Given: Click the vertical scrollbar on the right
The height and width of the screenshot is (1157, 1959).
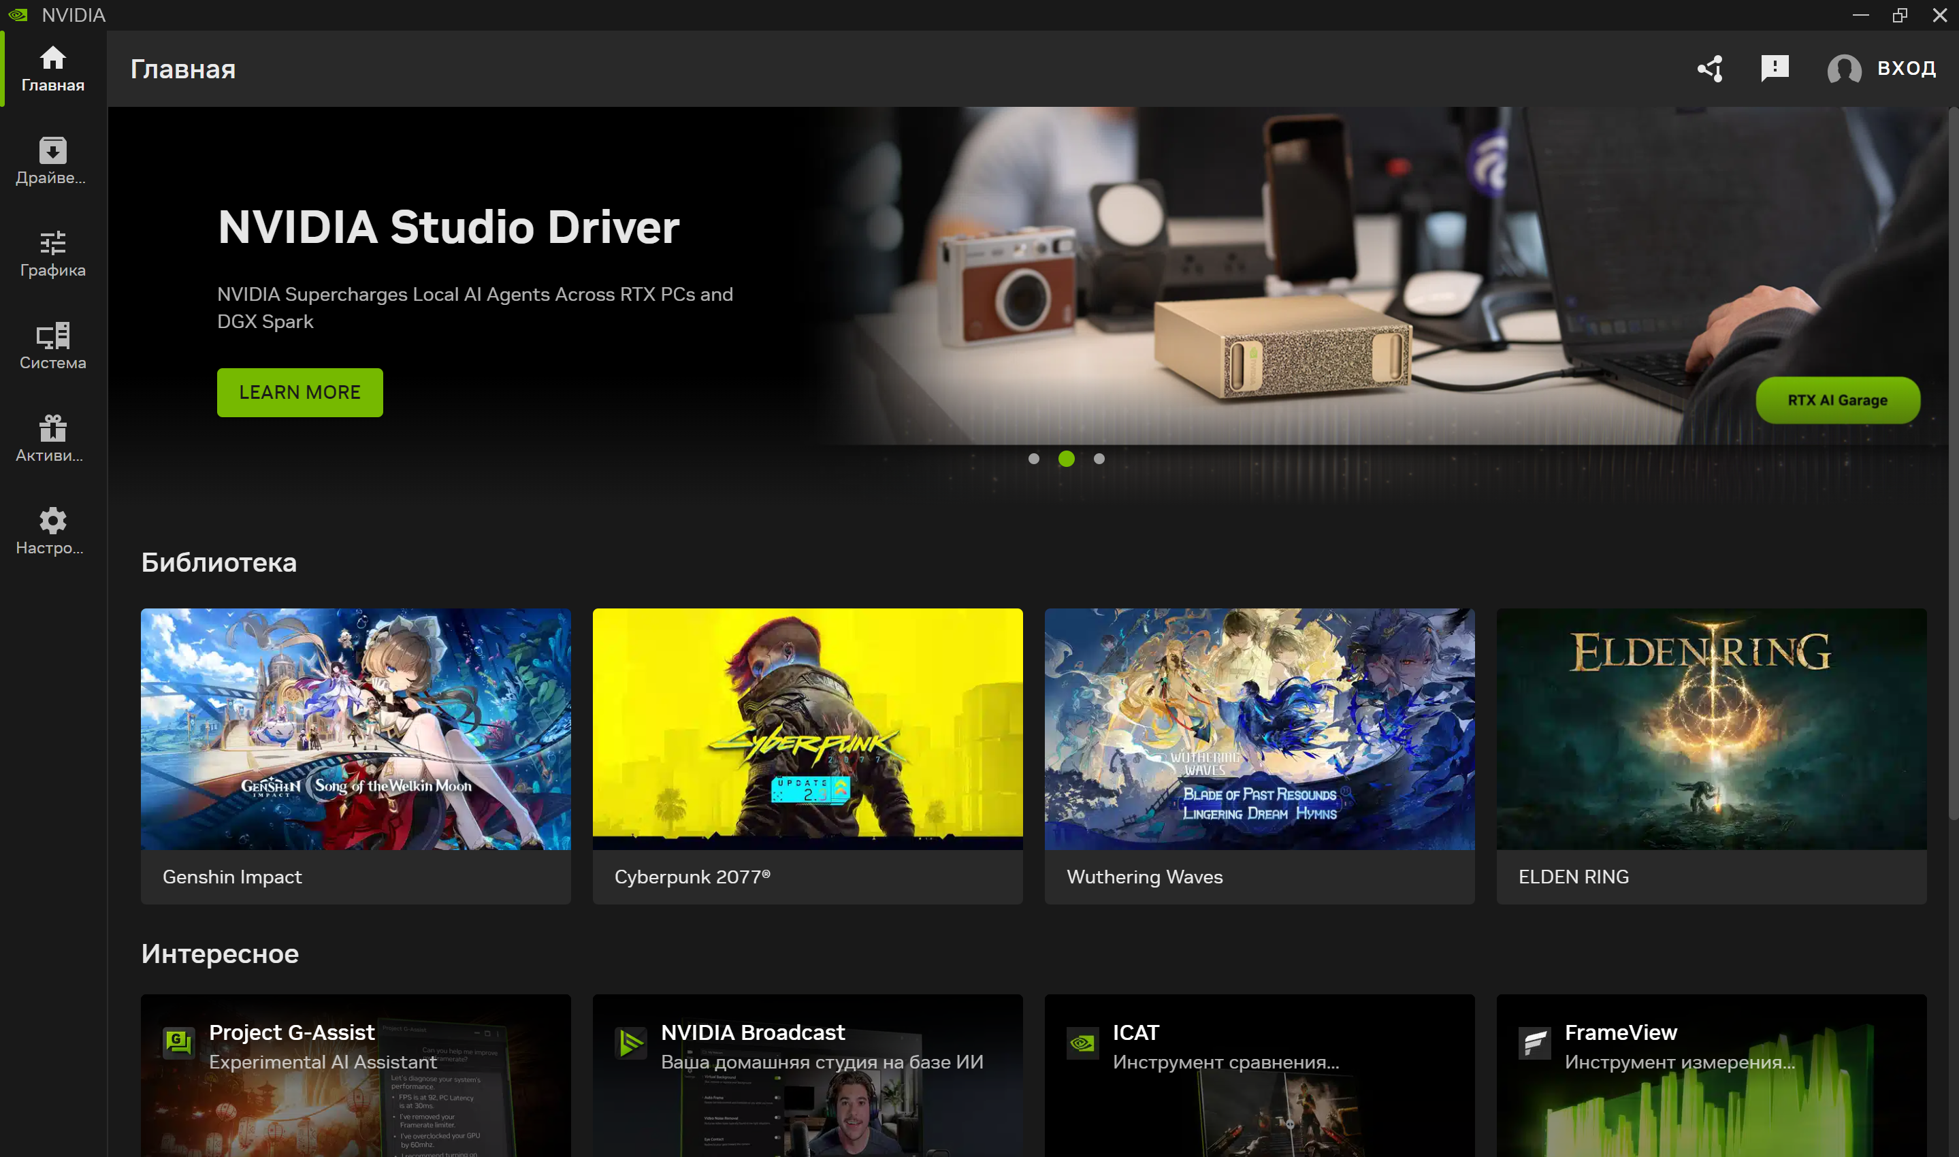Looking at the screenshot, I should point(1953,464).
